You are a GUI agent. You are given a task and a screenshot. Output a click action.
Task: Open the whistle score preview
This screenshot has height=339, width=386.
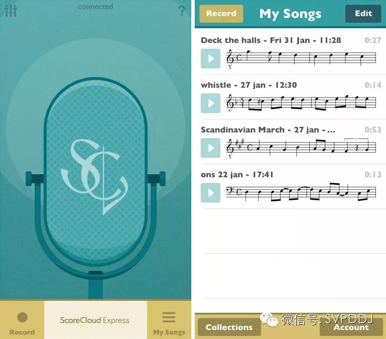point(301,103)
